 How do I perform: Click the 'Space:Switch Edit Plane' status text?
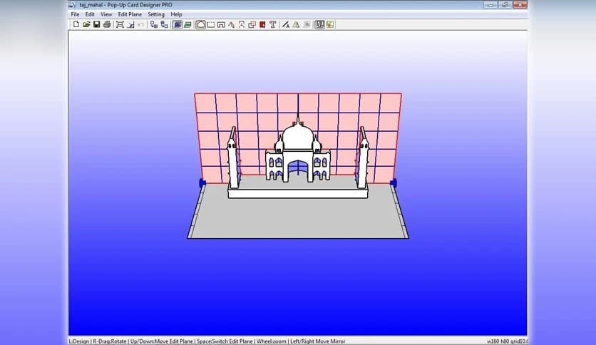point(225,341)
